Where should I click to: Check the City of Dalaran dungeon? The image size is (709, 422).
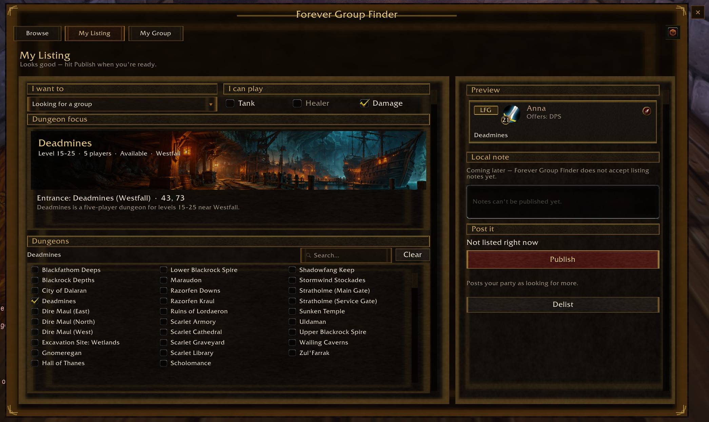click(35, 291)
